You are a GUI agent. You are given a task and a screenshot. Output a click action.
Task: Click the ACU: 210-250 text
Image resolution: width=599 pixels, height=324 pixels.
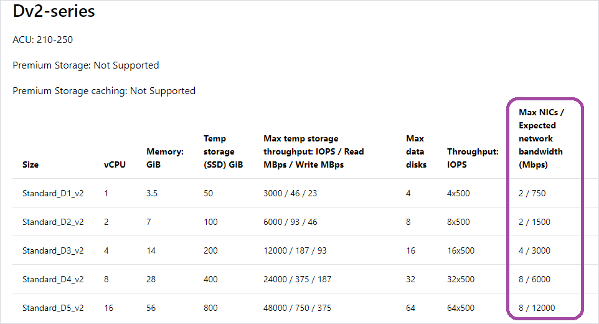coord(43,40)
